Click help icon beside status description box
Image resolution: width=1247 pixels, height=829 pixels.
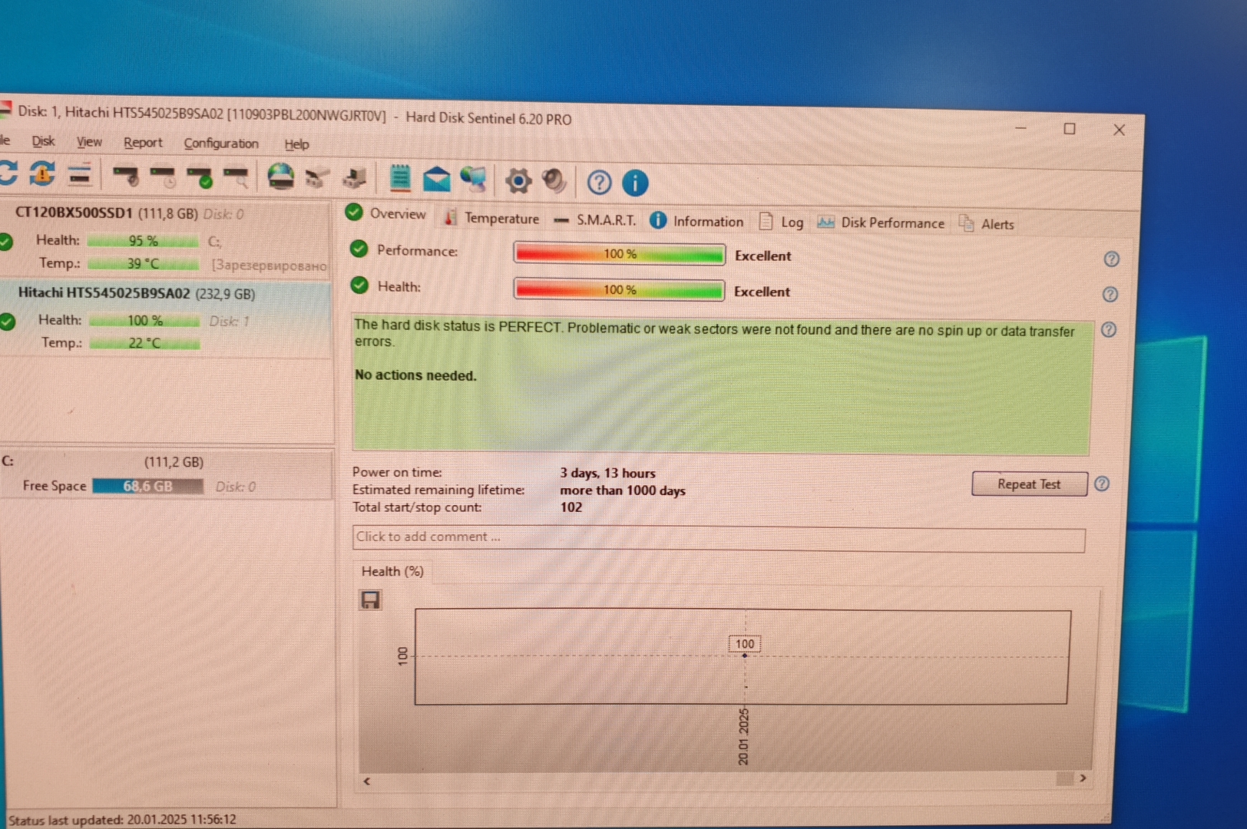tap(1109, 330)
